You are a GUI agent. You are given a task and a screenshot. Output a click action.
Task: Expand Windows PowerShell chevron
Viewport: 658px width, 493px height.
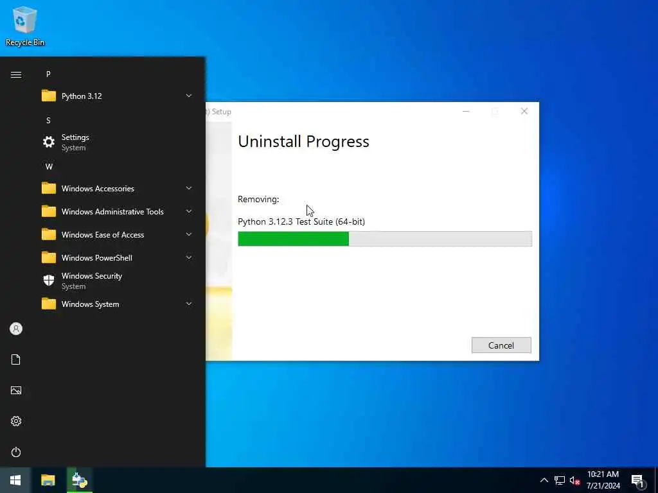pyautogui.click(x=189, y=257)
